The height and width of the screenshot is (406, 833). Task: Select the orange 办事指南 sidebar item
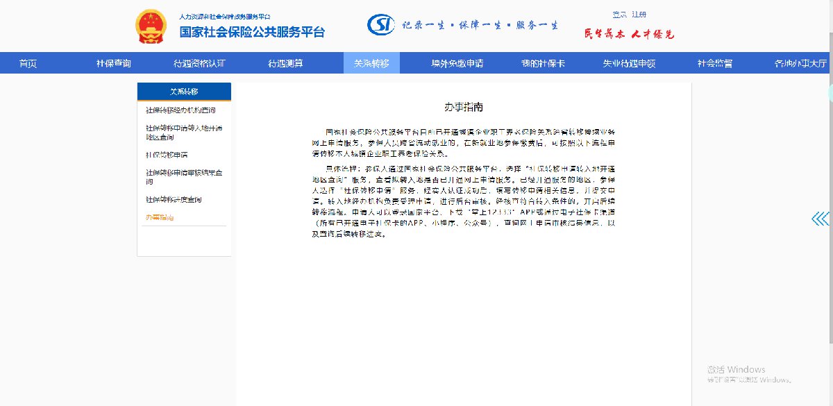click(160, 217)
